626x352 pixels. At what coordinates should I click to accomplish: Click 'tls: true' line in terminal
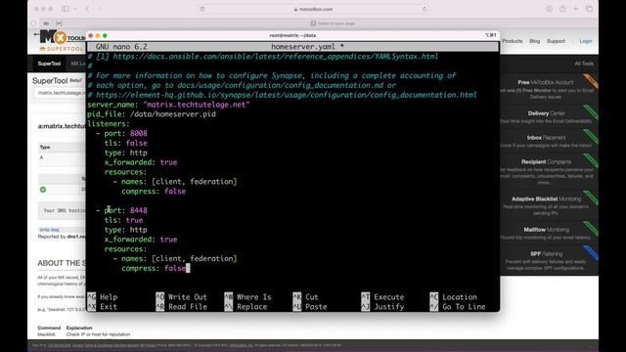(x=124, y=220)
